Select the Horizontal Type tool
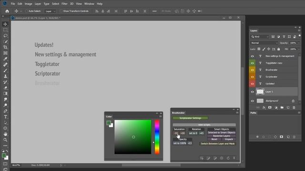Viewport: 305px width, 171px height. click(x=5, y=117)
